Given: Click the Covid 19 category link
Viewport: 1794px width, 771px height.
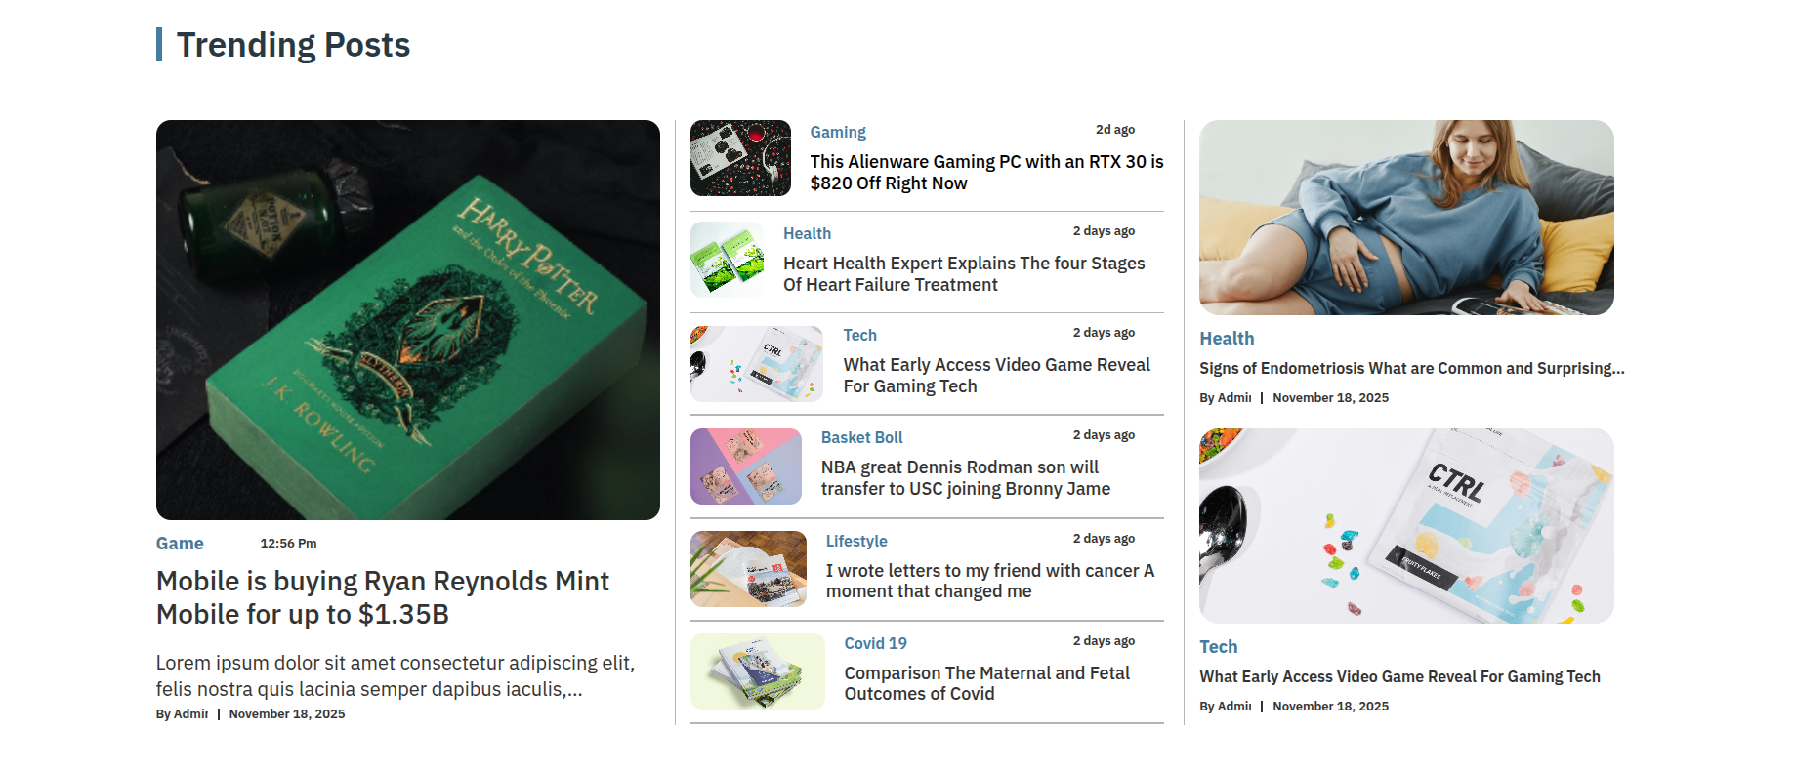Looking at the screenshot, I should 876,643.
